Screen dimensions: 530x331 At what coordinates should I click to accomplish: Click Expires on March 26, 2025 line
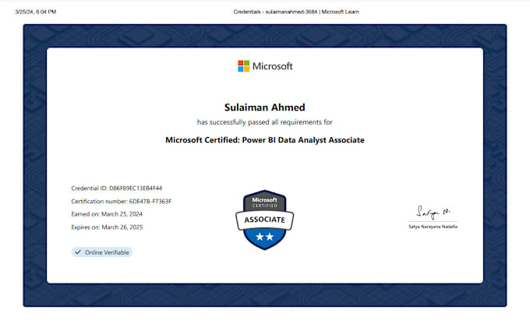click(107, 227)
